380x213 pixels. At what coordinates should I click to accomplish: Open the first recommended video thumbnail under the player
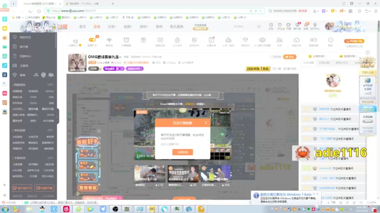click(x=150, y=174)
